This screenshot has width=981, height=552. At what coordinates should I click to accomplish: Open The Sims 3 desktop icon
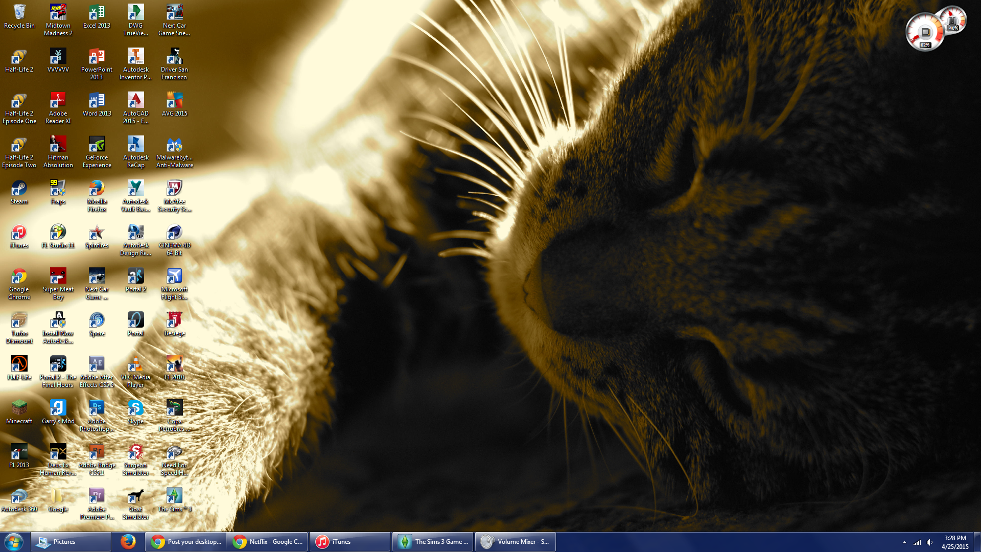click(175, 500)
